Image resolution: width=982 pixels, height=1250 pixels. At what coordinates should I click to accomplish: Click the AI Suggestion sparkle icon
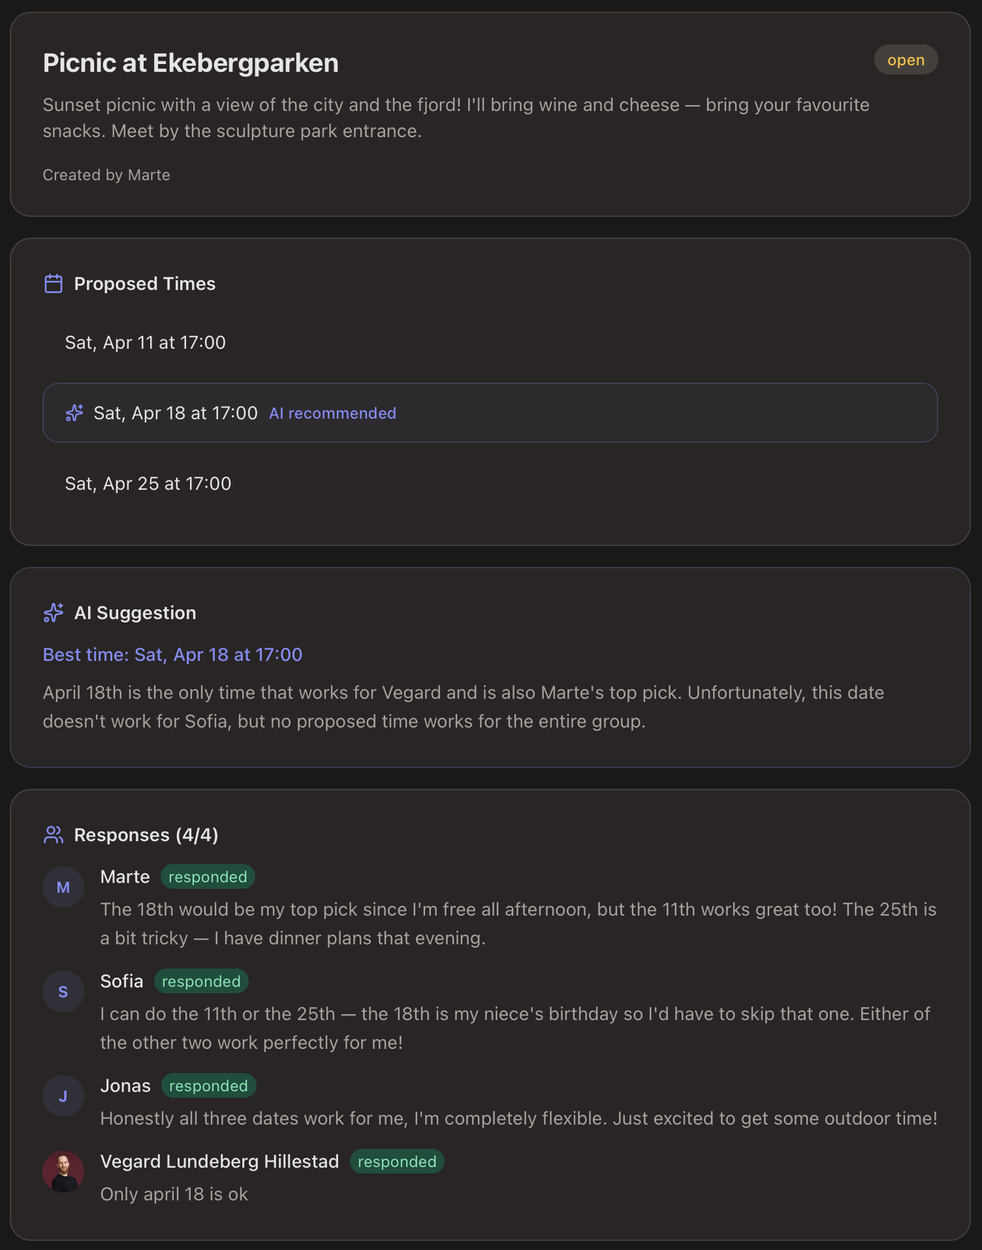[x=54, y=613]
